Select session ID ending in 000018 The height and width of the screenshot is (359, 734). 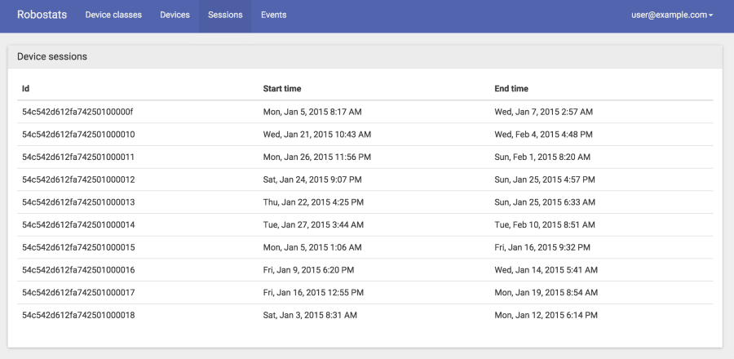point(78,315)
